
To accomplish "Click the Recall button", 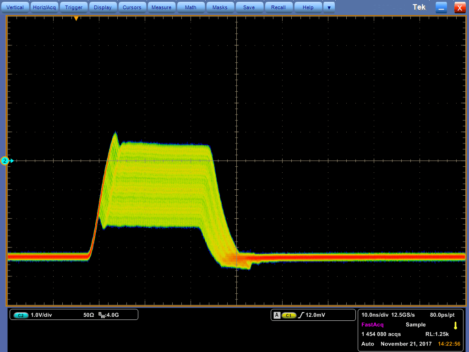I will click(278, 7).
